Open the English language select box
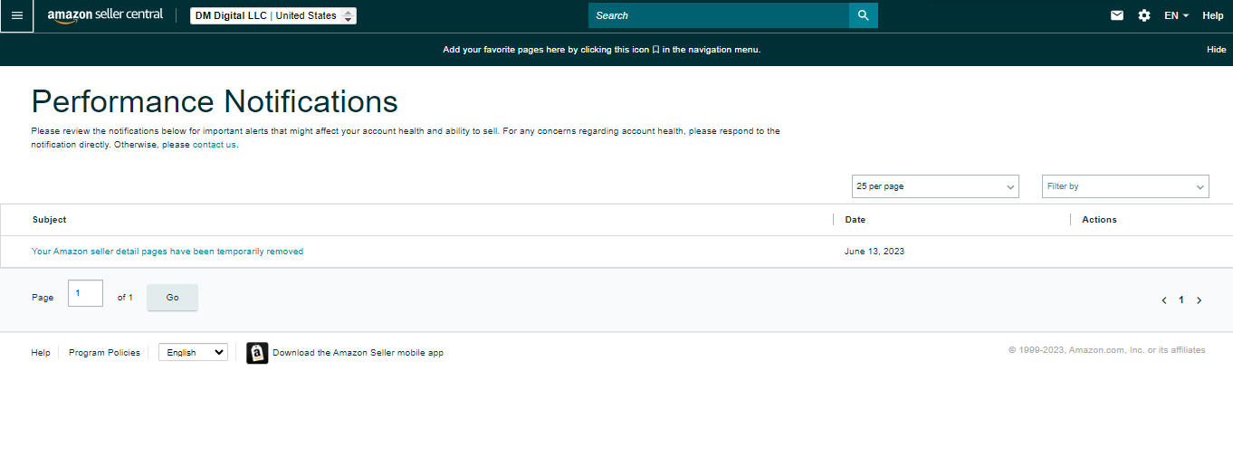 click(193, 353)
